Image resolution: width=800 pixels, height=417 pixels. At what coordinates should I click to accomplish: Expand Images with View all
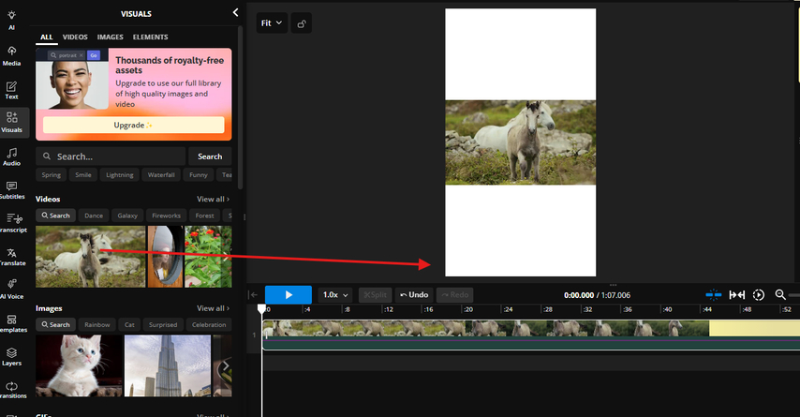click(x=213, y=308)
